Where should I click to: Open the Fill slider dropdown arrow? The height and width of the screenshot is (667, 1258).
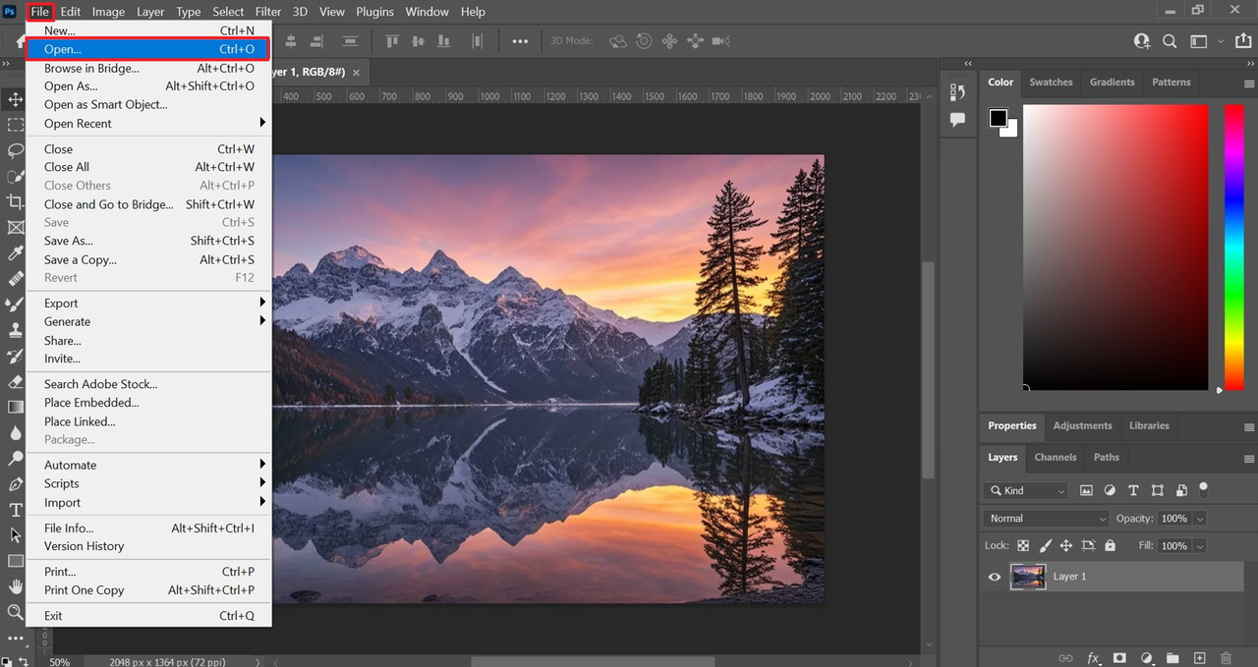[1200, 545]
